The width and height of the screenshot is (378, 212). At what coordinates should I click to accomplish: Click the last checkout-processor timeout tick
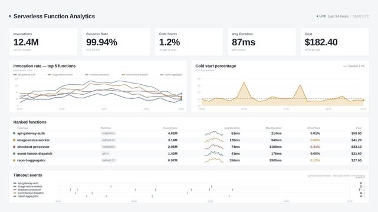(x=232, y=190)
